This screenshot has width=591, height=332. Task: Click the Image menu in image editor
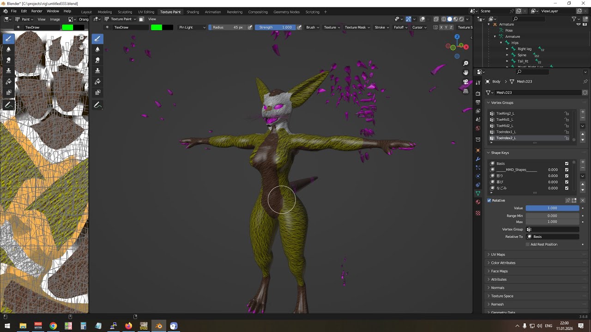[x=55, y=19]
